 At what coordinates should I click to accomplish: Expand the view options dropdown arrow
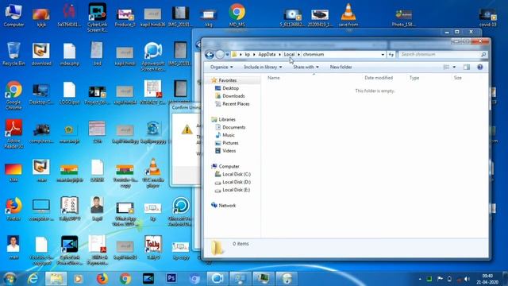(x=454, y=67)
